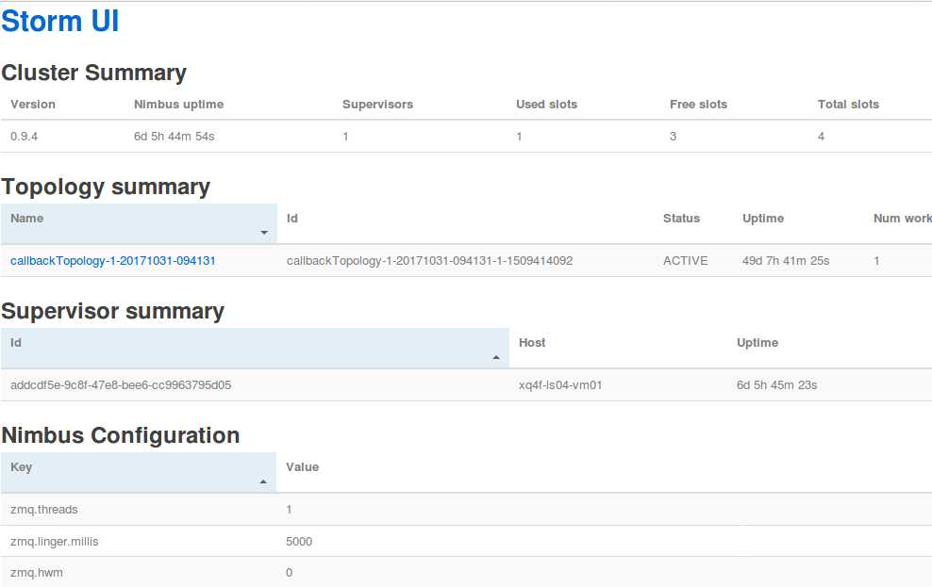
Task: Select the ACTIVE status cell
Action: tap(686, 261)
